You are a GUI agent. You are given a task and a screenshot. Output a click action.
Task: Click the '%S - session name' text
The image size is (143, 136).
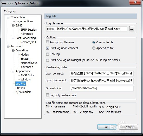click(57, 112)
